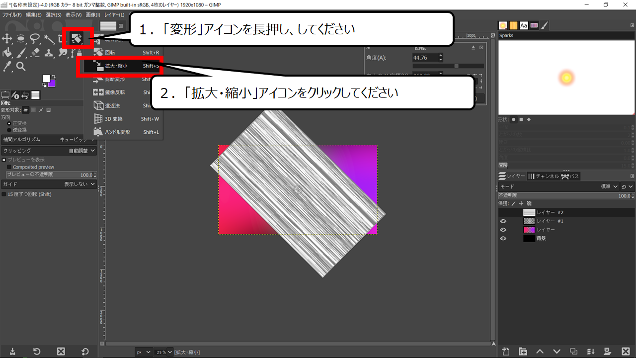Open the 表示(V) menu

click(74, 15)
